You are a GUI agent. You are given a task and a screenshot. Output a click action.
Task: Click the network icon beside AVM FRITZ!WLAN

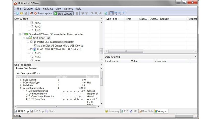tap(35, 49)
